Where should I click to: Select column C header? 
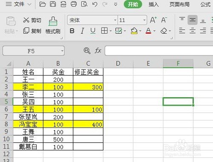88,64
